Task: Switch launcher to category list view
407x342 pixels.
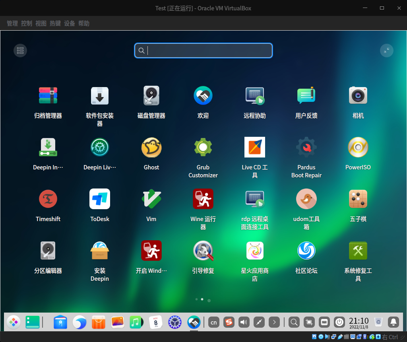Action: click(20, 51)
